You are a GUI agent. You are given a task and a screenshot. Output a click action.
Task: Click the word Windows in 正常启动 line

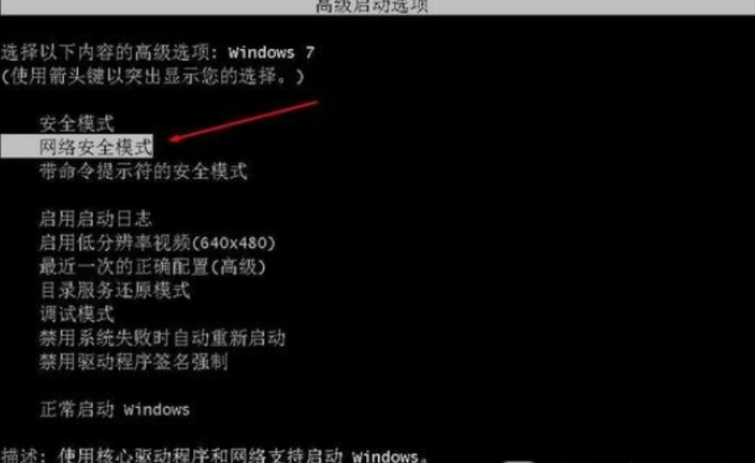pos(156,410)
